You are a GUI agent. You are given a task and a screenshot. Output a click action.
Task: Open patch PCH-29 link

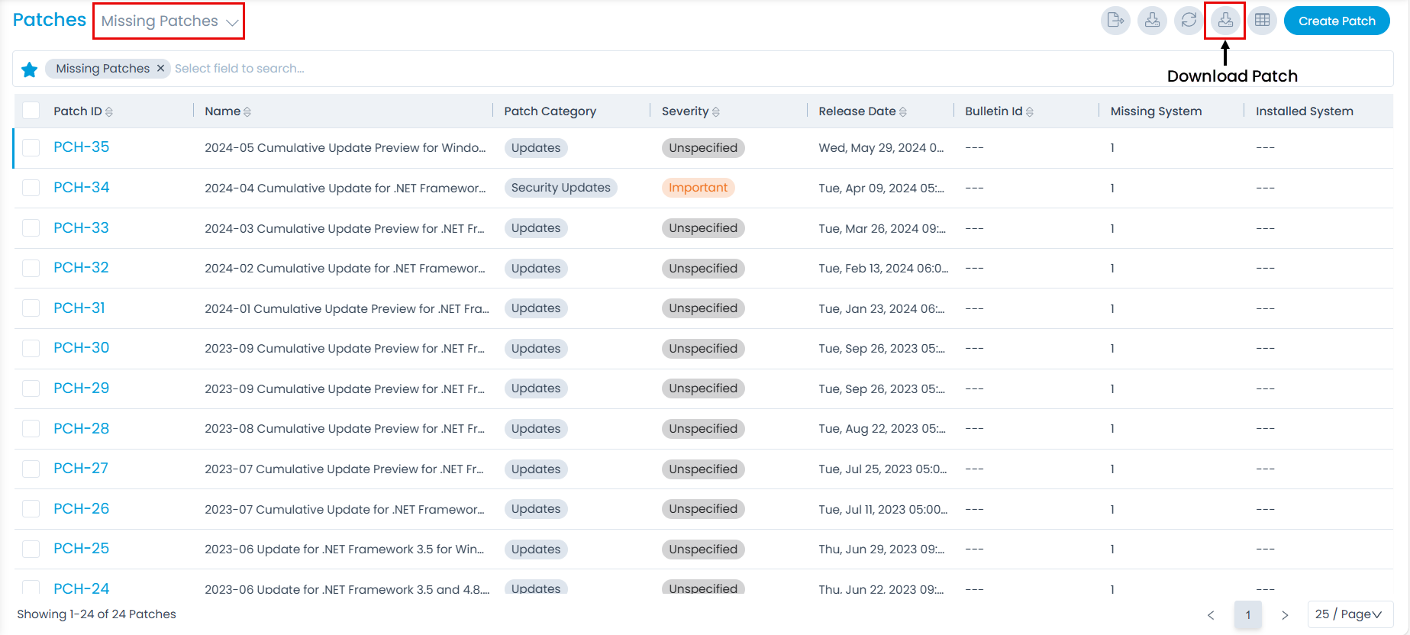pyautogui.click(x=81, y=388)
